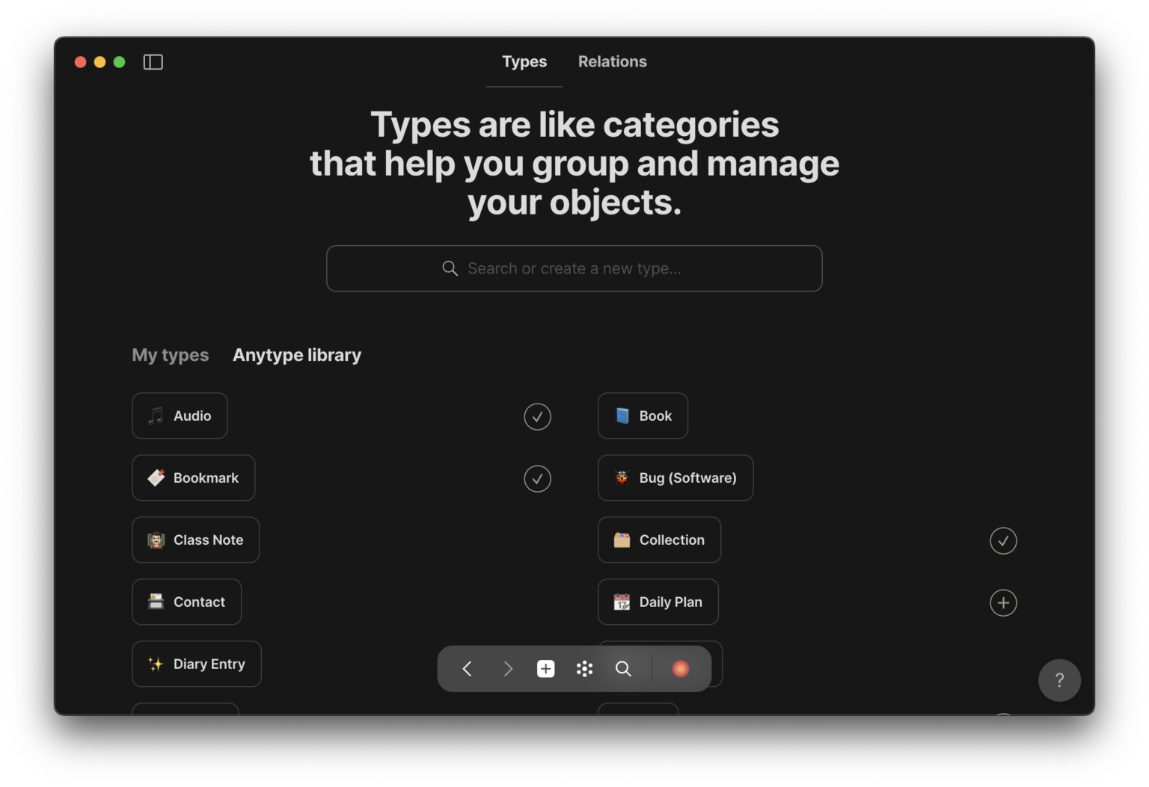Click the forward chevron in bottom toolbar
Viewport: 1149px width, 787px height.
(x=508, y=668)
